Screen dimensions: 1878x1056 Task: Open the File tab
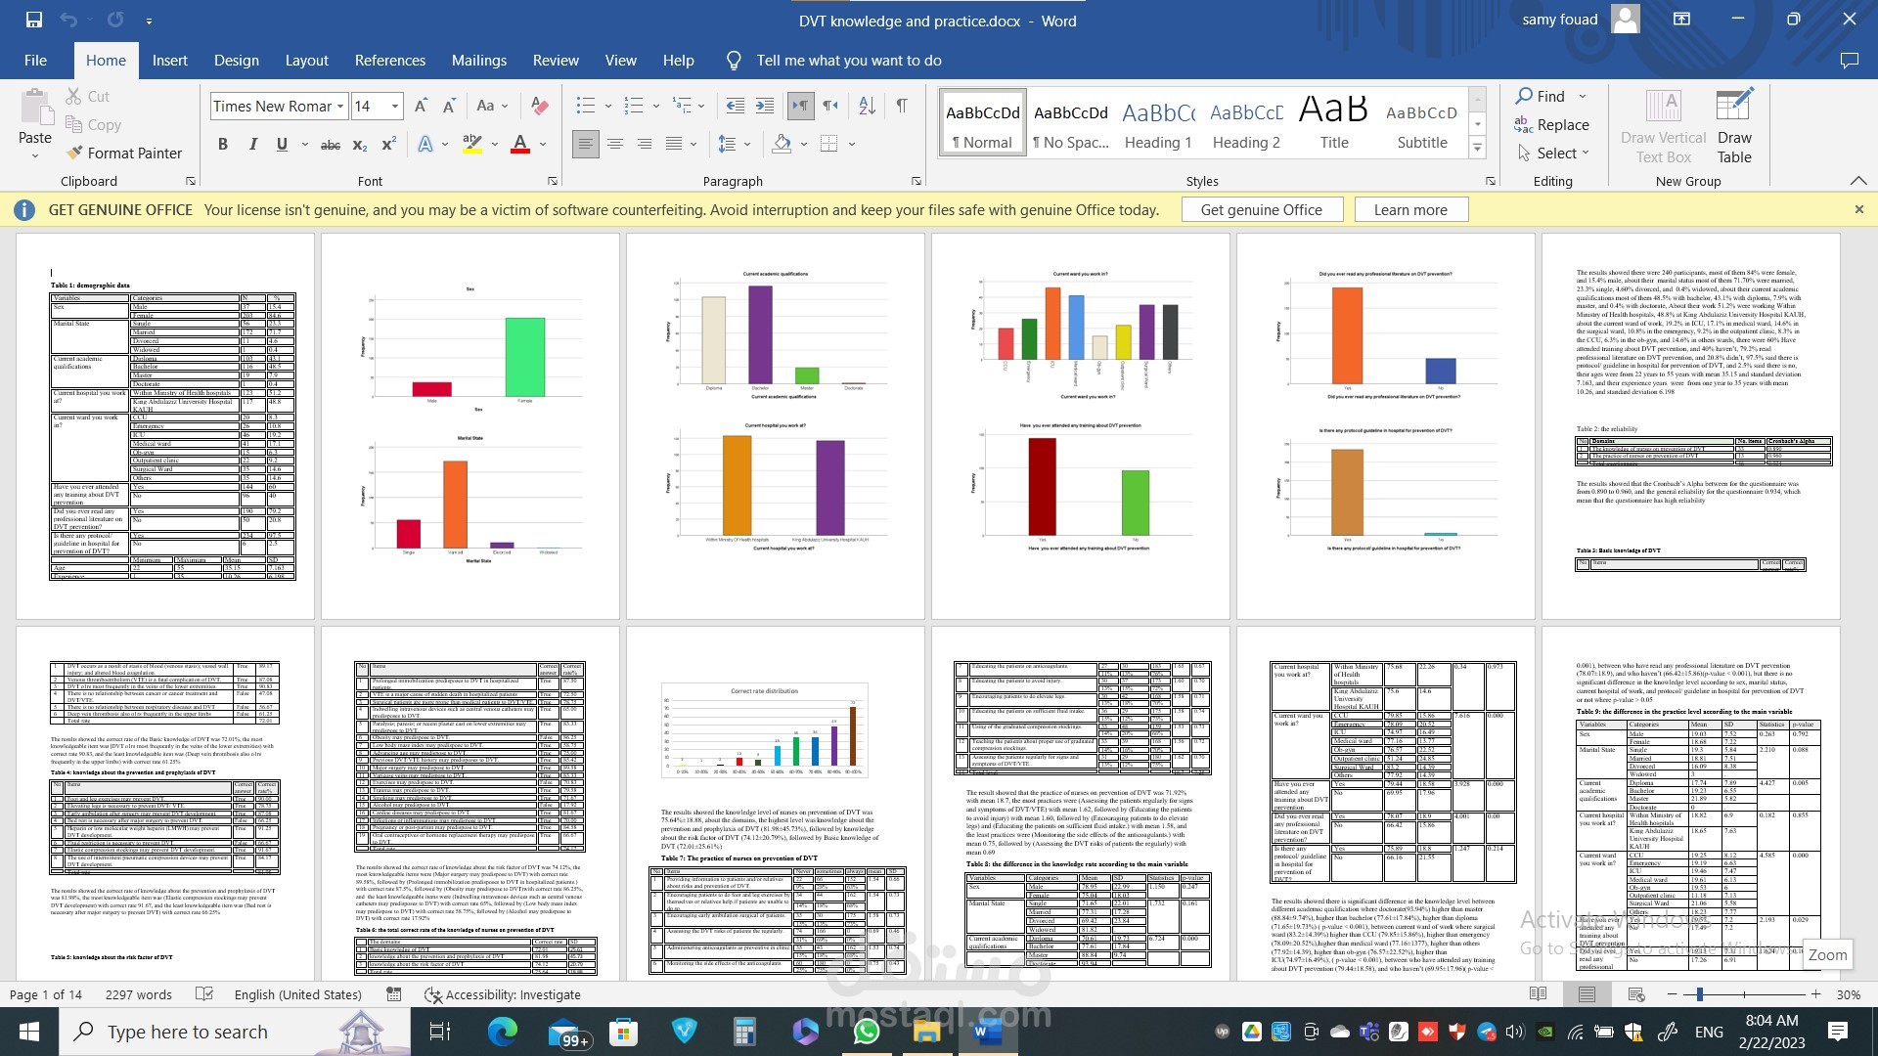(36, 61)
